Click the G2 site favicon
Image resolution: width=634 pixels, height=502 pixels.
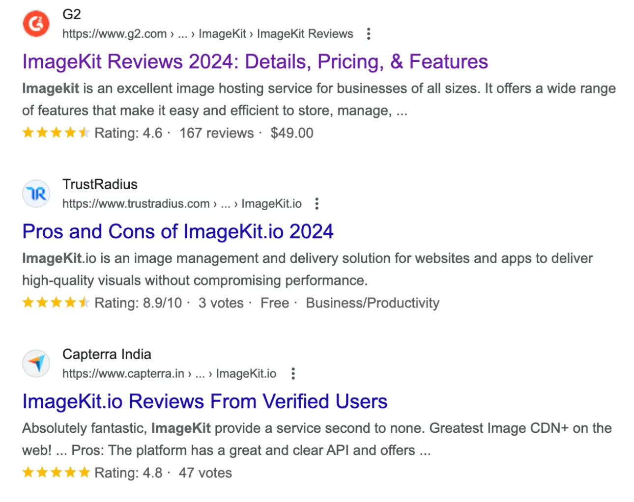point(36,24)
